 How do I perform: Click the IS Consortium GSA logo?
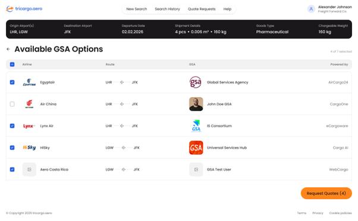click(196, 126)
